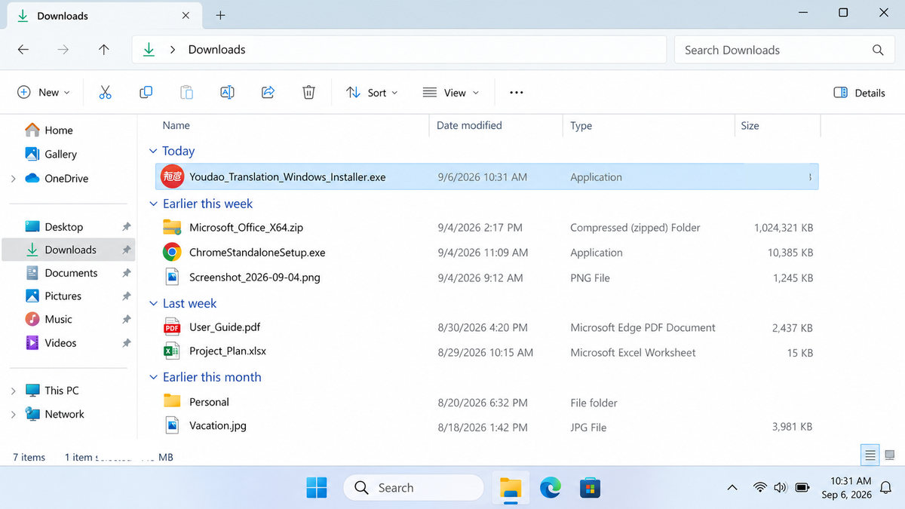Collapse the Earlier this month group
Viewport: 905px width, 509px height.
[153, 377]
